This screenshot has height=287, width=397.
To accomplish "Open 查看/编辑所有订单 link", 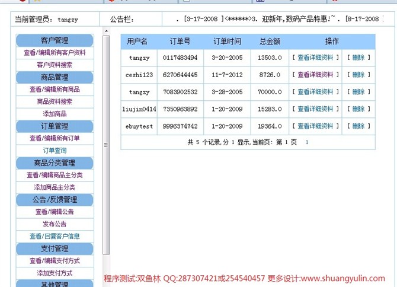I will 55,138.
